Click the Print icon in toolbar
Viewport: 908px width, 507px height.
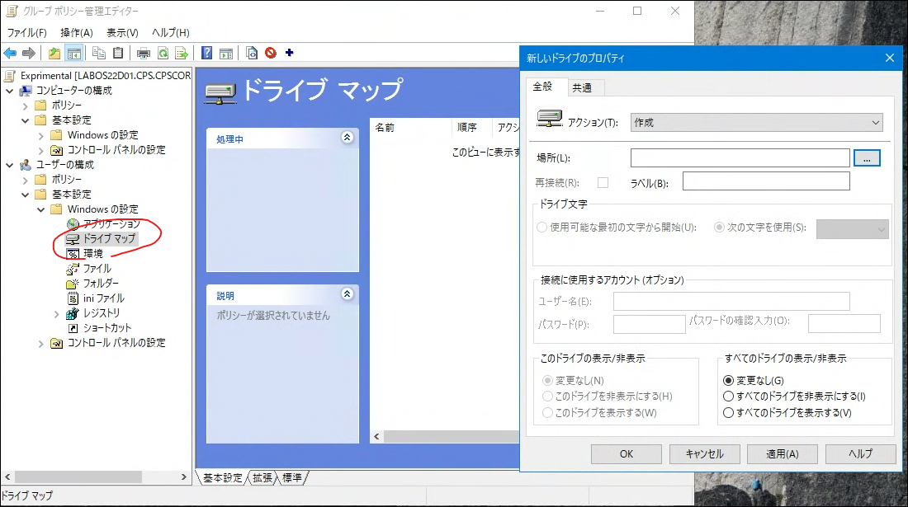pos(144,54)
